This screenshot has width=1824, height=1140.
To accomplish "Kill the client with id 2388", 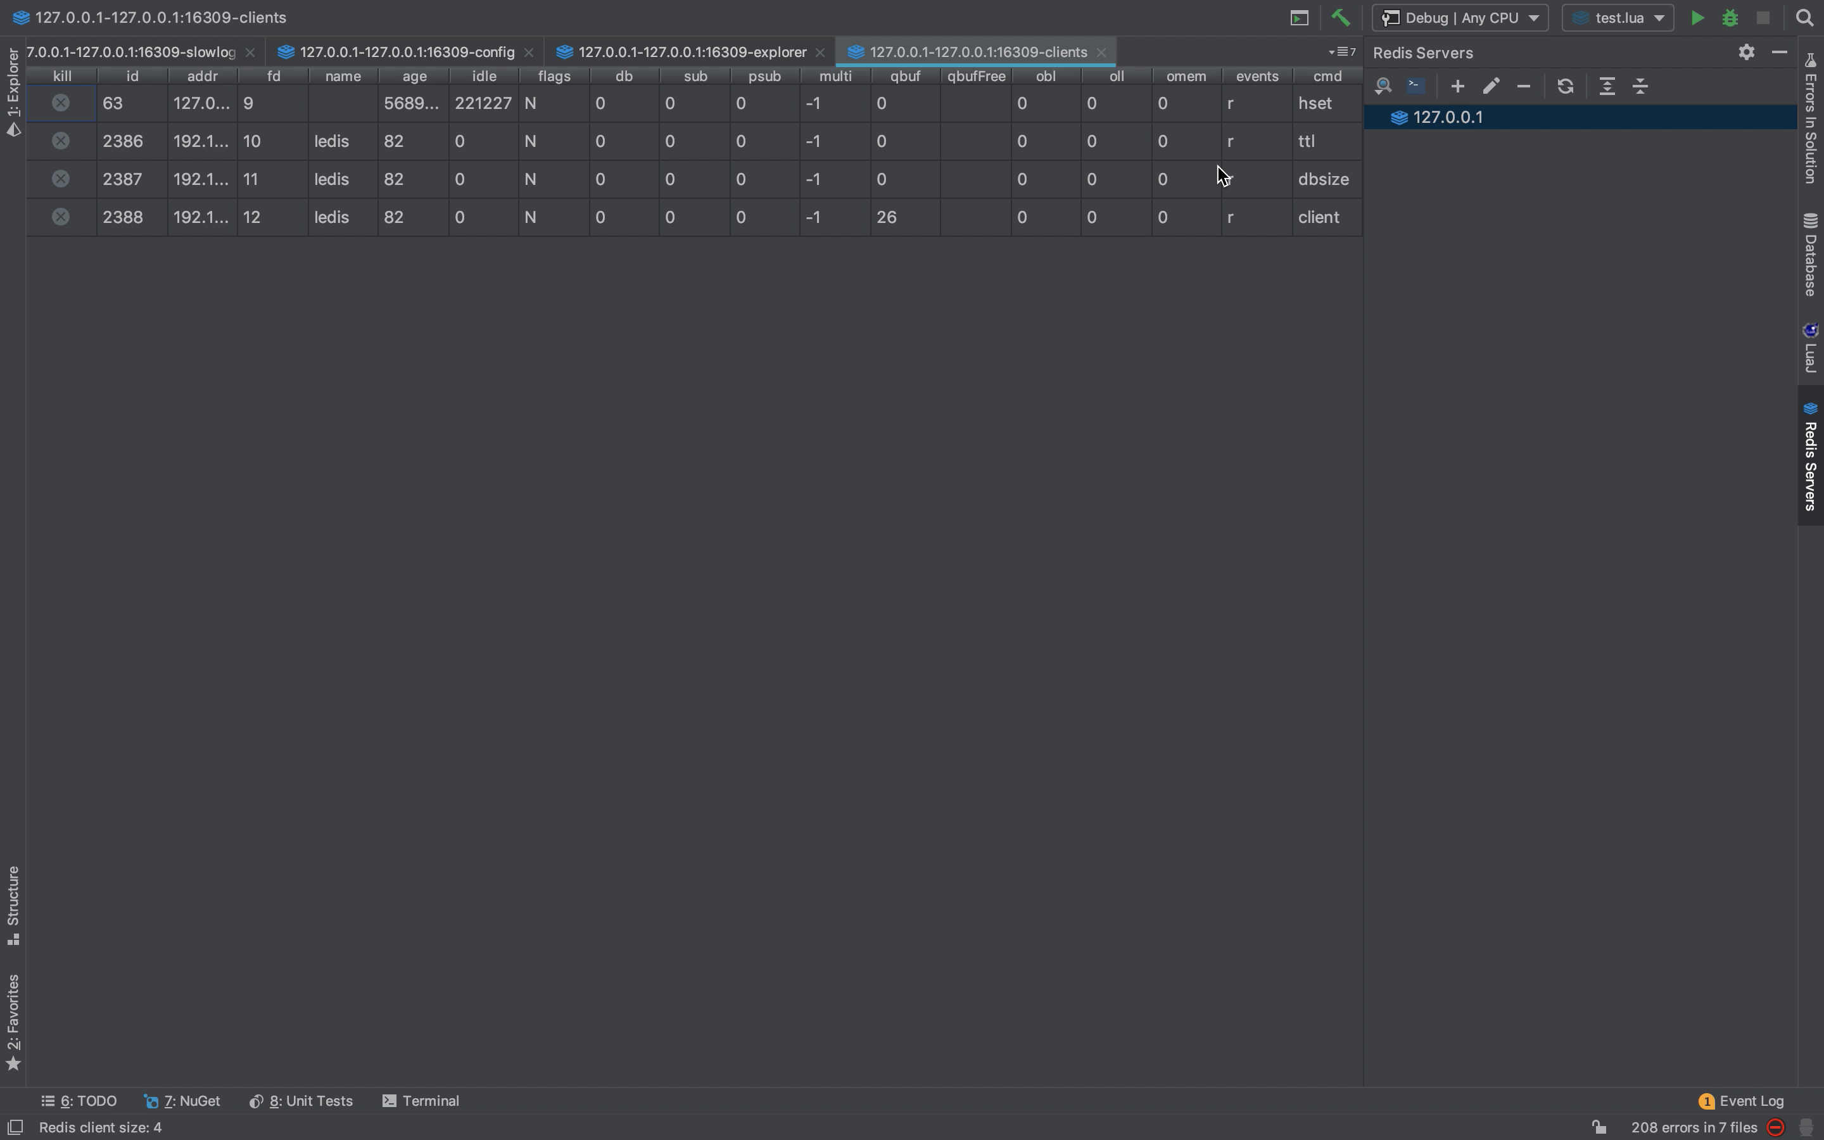I will (61, 217).
